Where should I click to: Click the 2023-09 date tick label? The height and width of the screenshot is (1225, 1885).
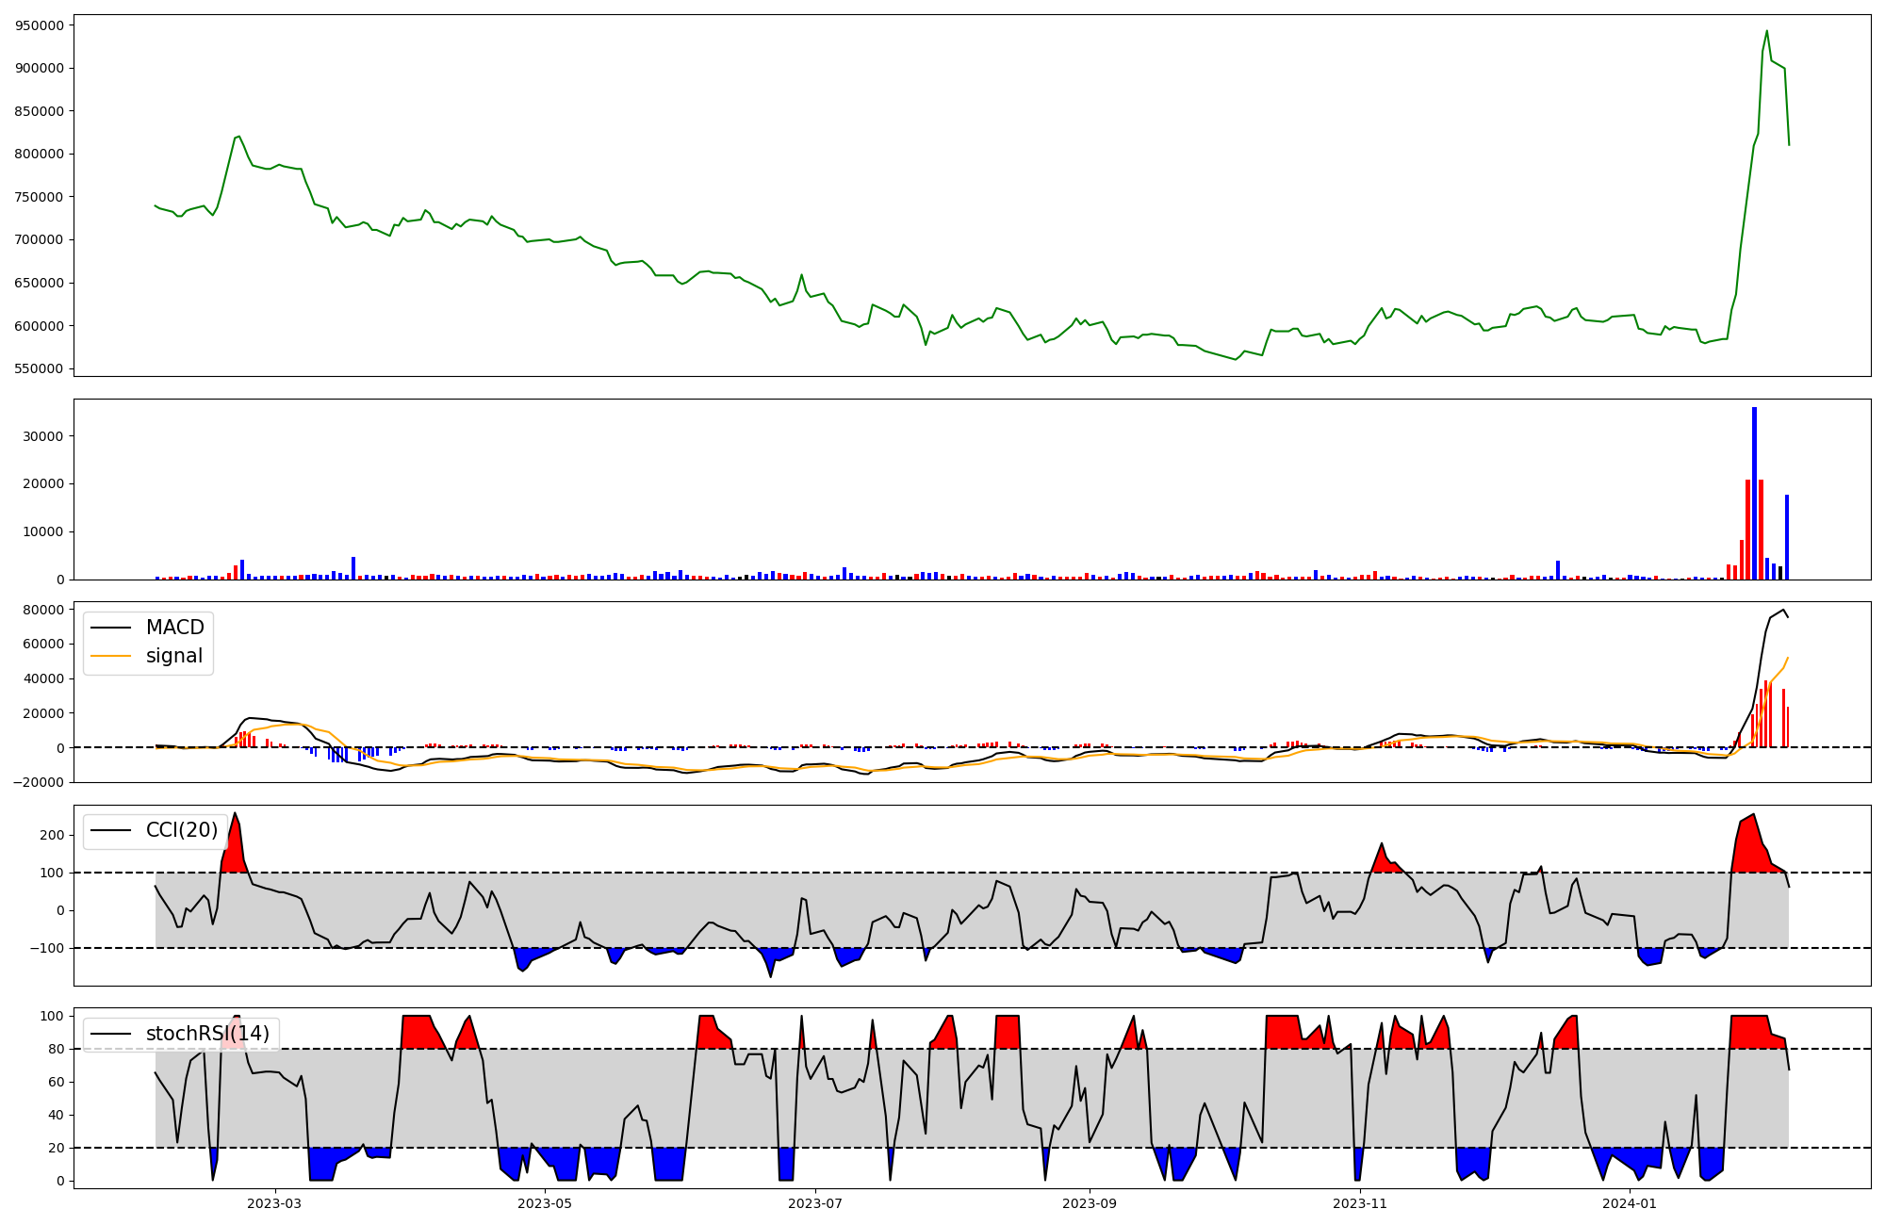[x=1090, y=1203]
